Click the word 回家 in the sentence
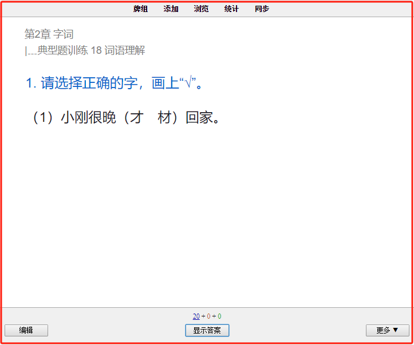Image resolution: width=414 pixels, height=345 pixels. 199,117
